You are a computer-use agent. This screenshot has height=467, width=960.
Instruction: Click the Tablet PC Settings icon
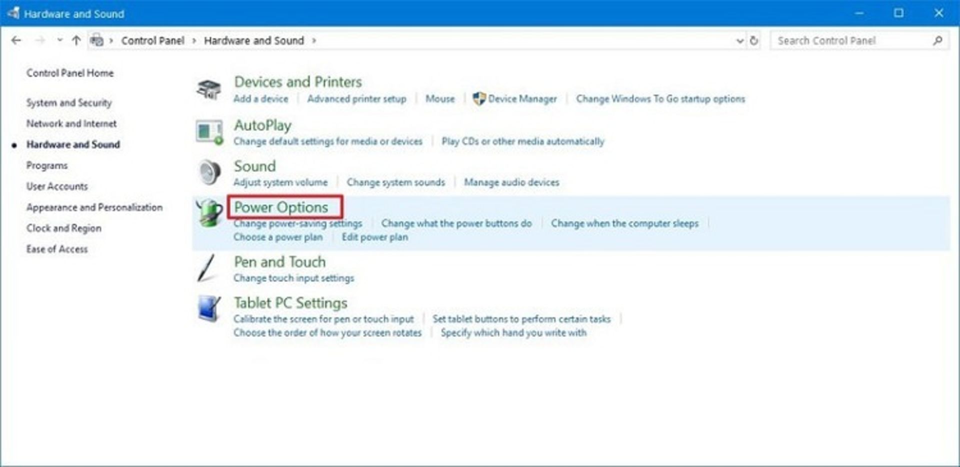point(209,309)
